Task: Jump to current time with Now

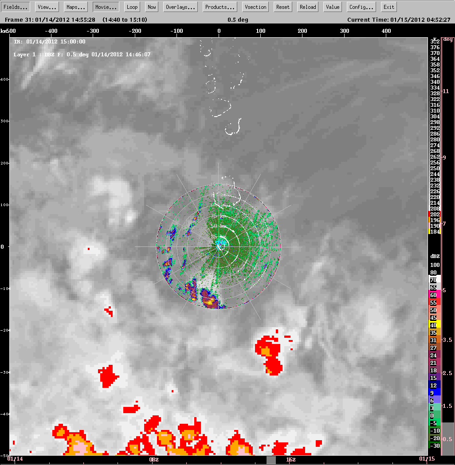Action: pyautogui.click(x=151, y=6)
